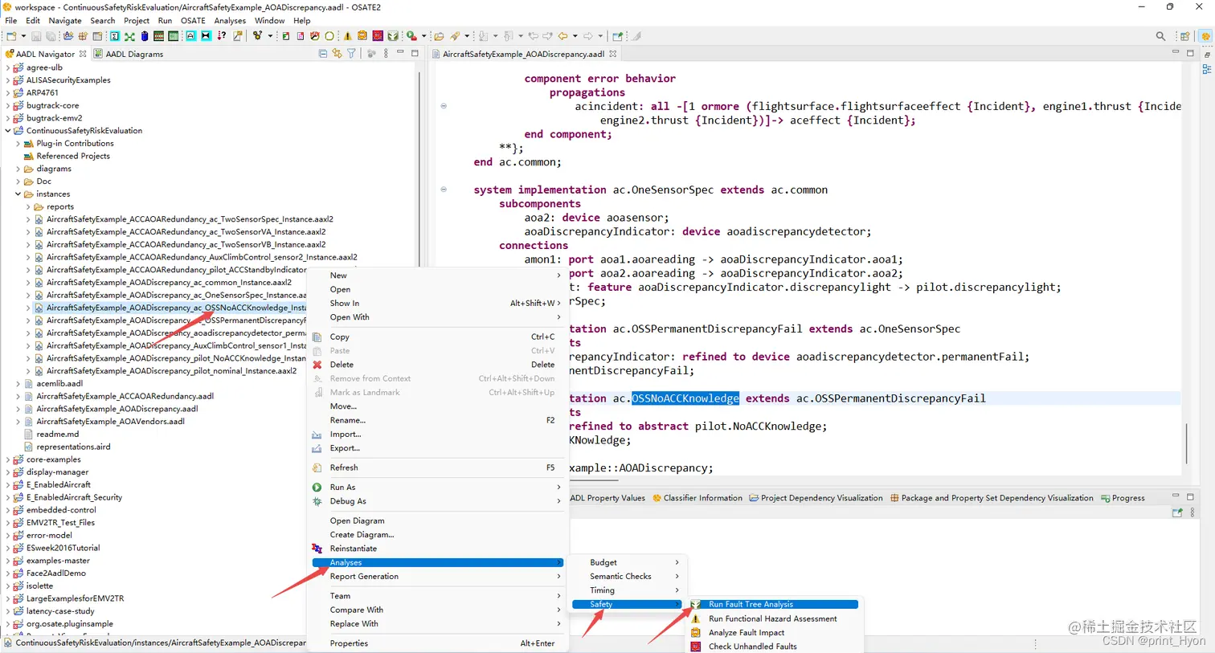Click the yellow warning triangle toolbar icon
1215x653 pixels.
click(348, 36)
